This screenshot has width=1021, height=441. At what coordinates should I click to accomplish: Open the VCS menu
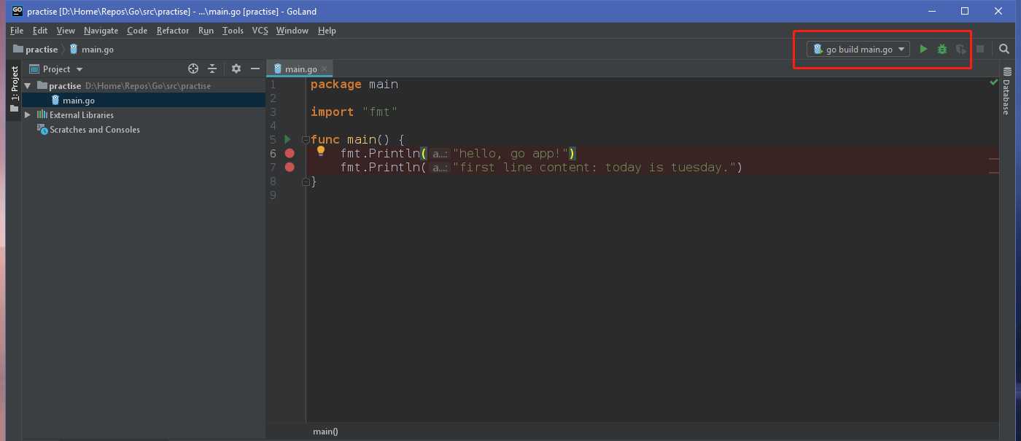pos(260,31)
